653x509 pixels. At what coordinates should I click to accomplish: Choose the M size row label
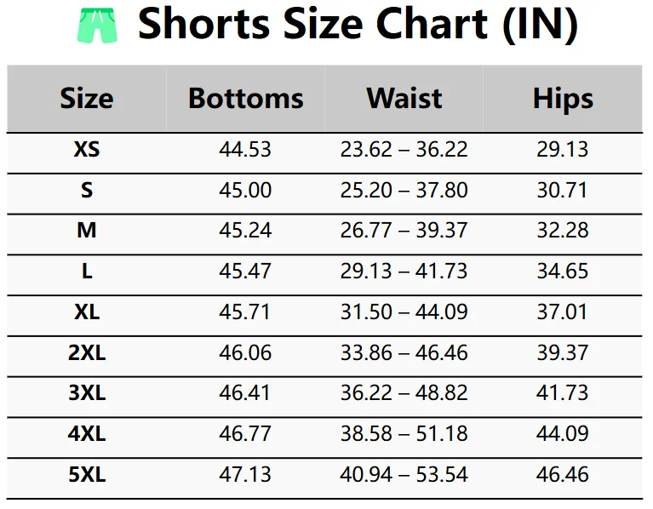coord(87,231)
